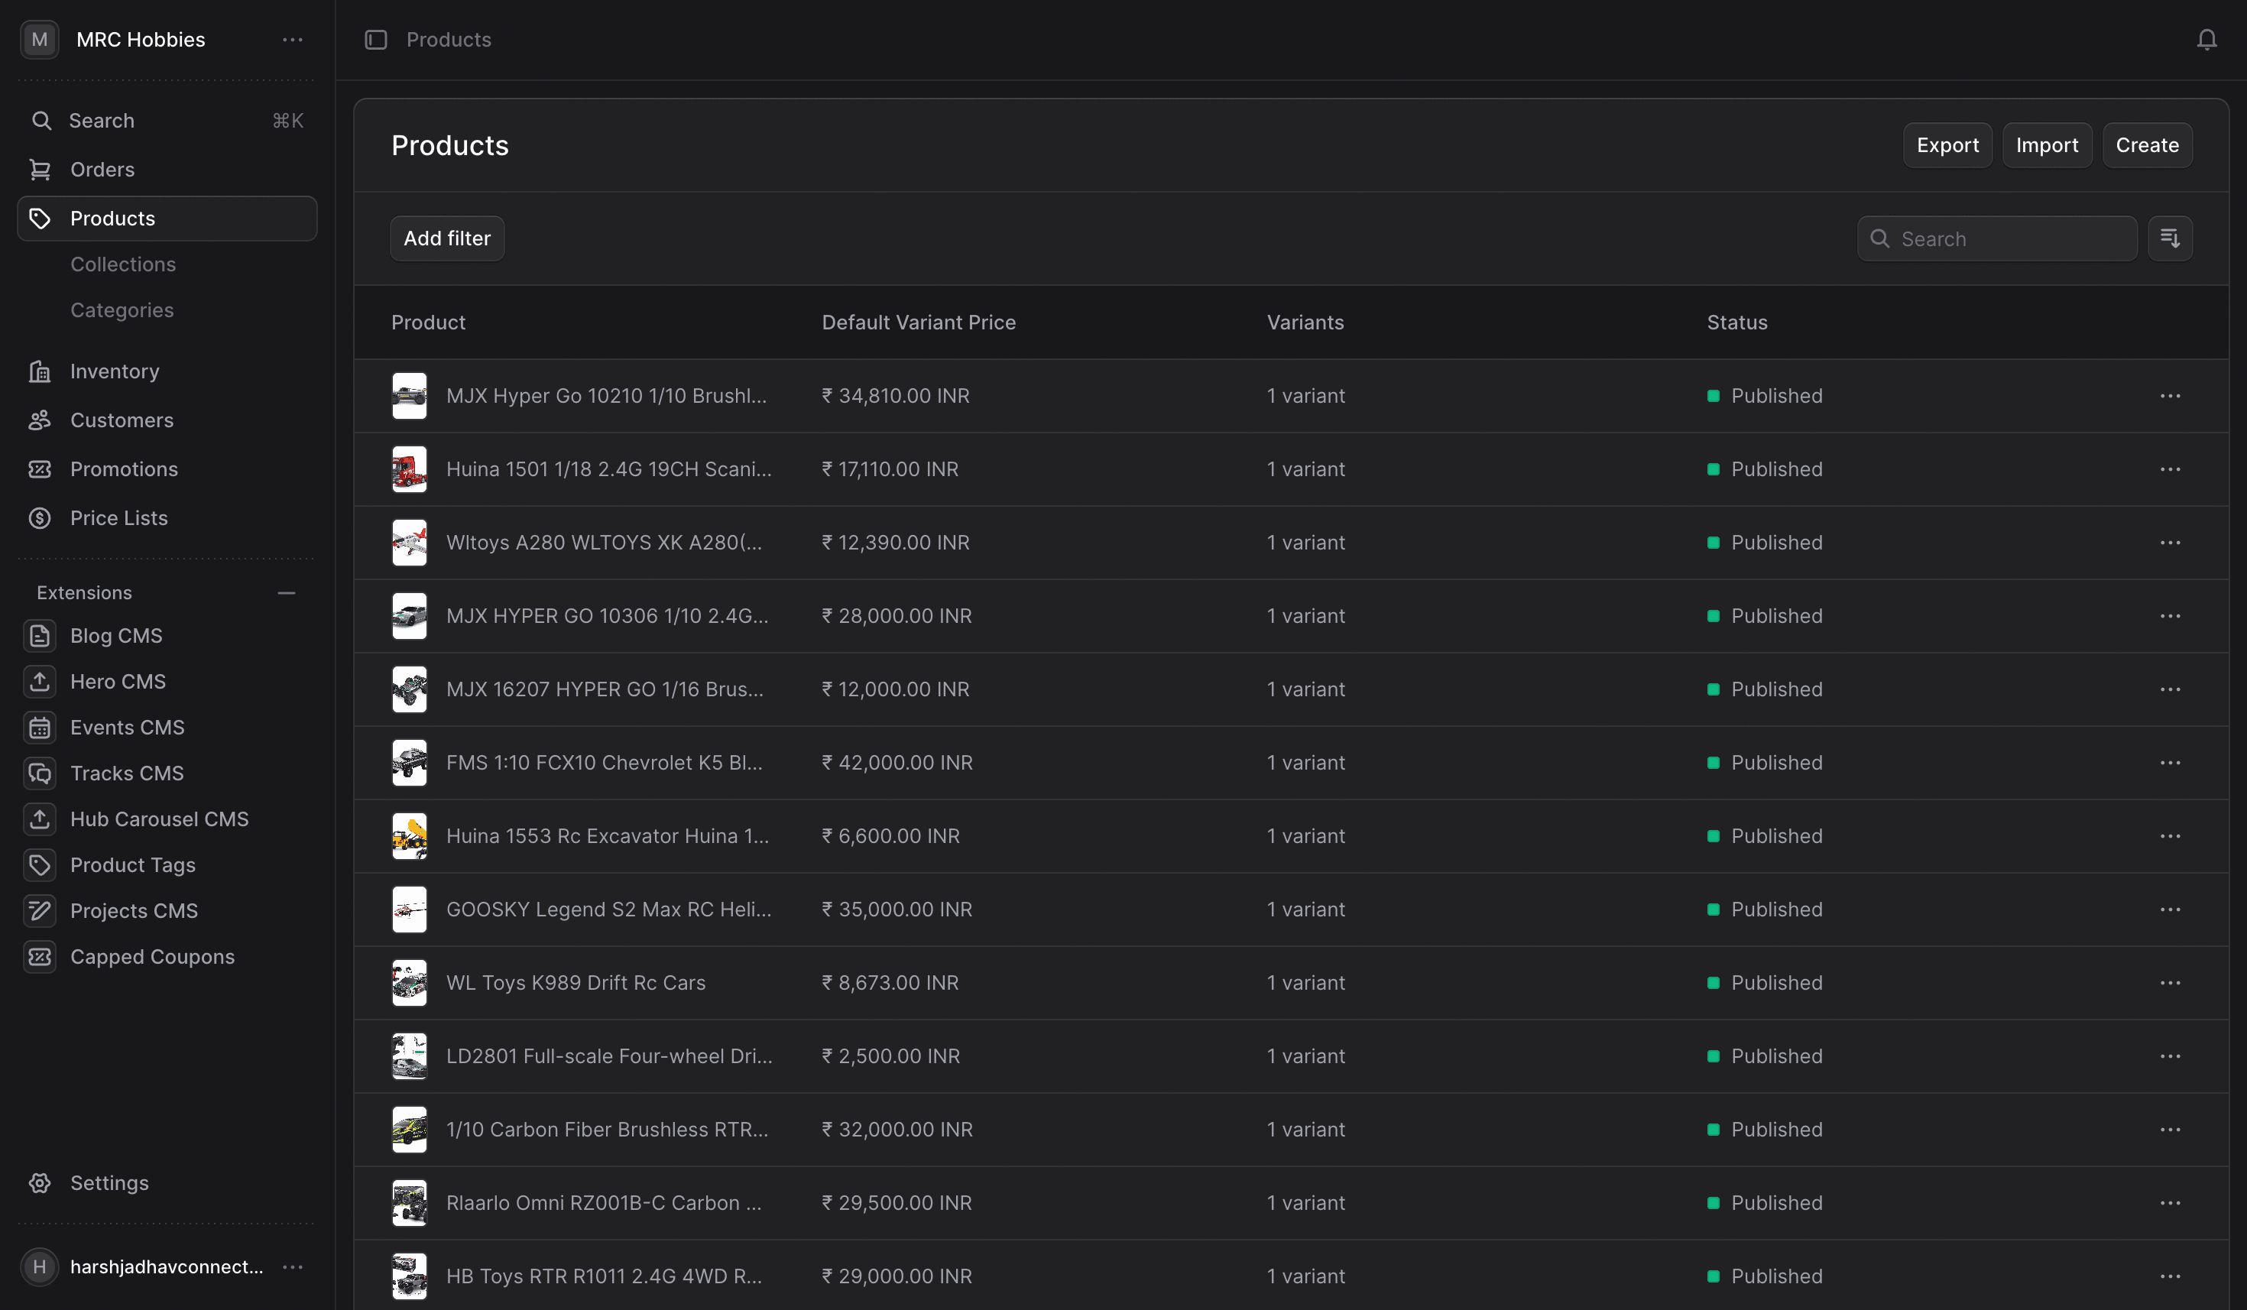Open the MRC Hobbies store options menu
This screenshot has height=1310, width=2247.
pyautogui.click(x=293, y=39)
